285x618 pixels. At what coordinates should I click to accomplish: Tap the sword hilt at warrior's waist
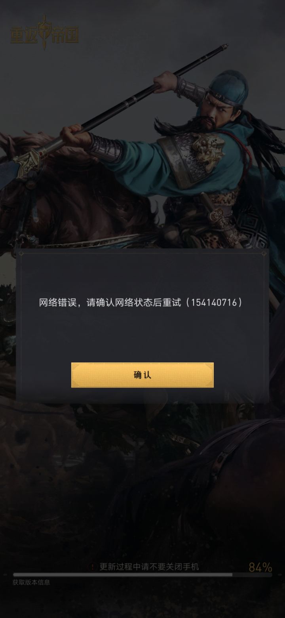pyautogui.click(x=218, y=218)
